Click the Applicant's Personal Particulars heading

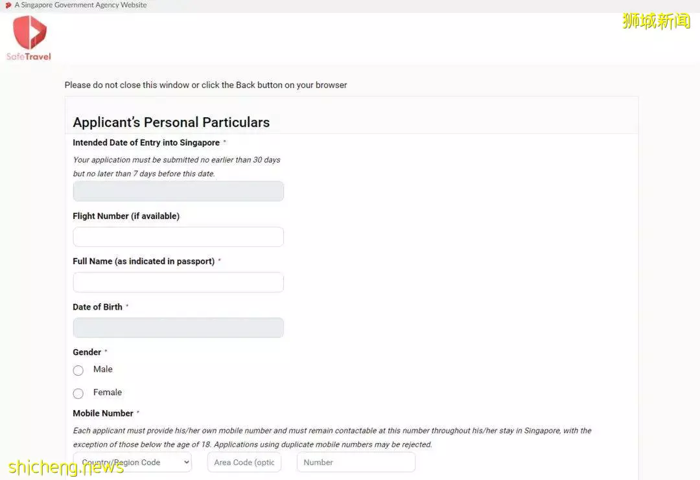[171, 122]
